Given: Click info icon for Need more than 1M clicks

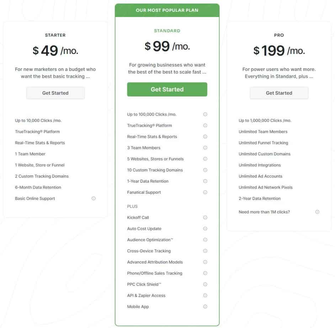Looking at the screenshot, I should tap(317, 212).
